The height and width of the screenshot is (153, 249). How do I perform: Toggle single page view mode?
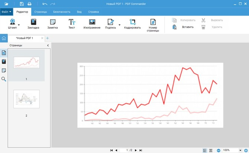click(205, 150)
